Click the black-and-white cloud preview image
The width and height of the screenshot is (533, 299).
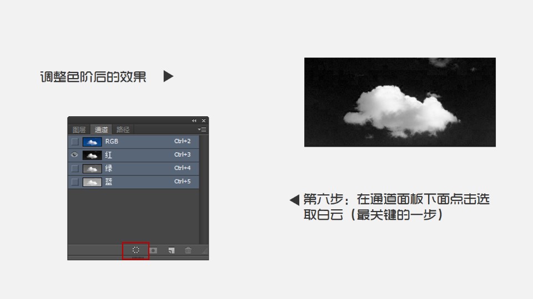(400, 102)
